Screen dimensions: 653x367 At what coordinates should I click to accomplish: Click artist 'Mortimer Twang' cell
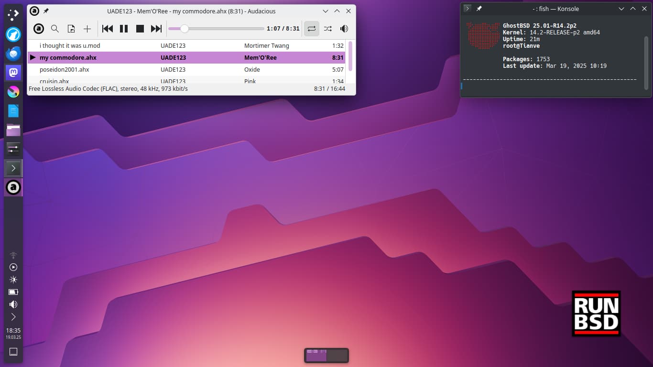267,45
